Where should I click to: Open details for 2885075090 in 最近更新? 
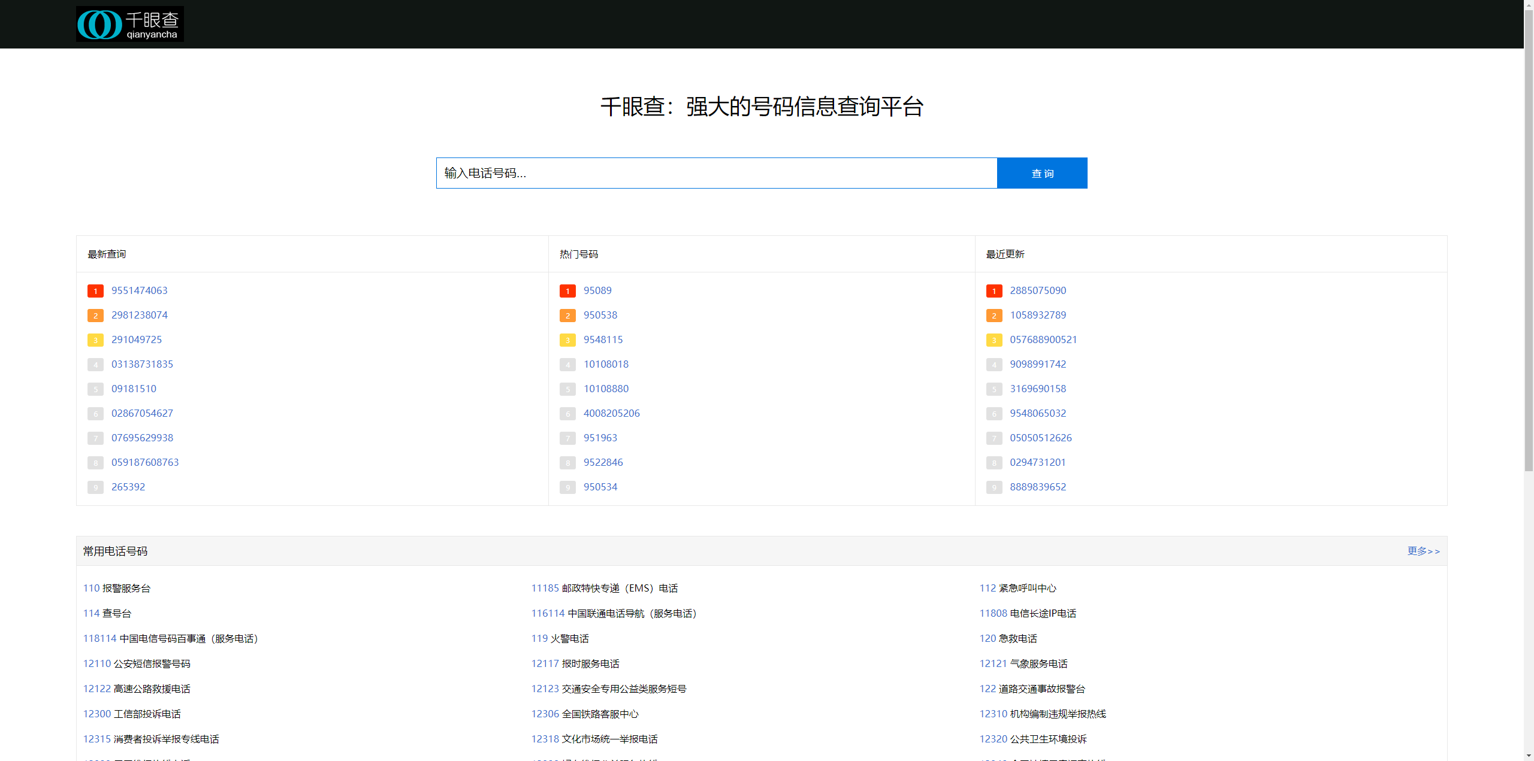click(x=1038, y=290)
